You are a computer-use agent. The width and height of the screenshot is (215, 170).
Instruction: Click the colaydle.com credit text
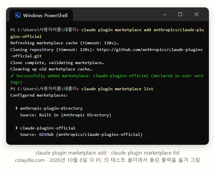(30, 160)
